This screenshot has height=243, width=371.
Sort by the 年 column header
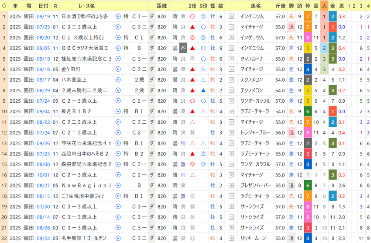click(x=15, y=6)
